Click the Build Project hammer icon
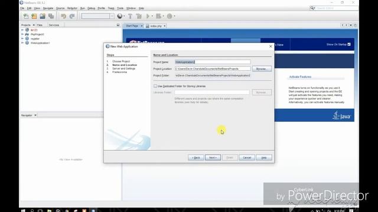This screenshot has width=378, height=212. pyautogui.click(x=130, y=16)
